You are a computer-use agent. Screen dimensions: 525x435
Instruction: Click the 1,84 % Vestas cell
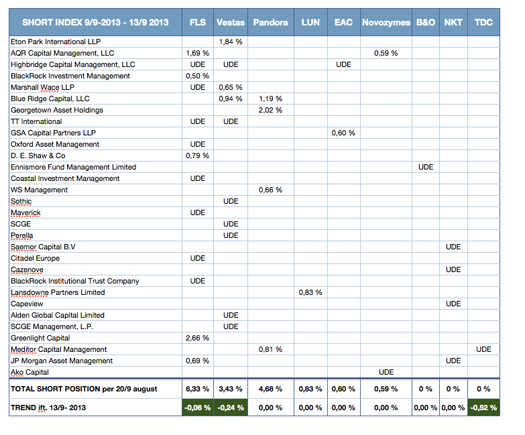click(x=231, y=42)
